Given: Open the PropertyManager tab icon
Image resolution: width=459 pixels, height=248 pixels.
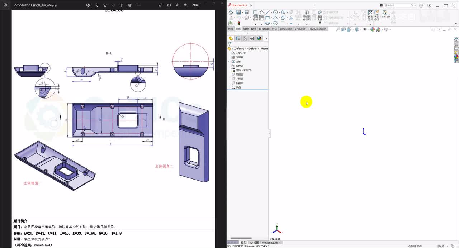Looking at the screenshot, I should [238, 38].
